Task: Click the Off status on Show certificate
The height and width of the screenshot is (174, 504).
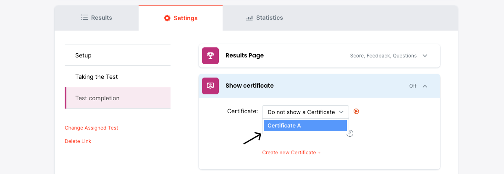Action: click(413, 86)
